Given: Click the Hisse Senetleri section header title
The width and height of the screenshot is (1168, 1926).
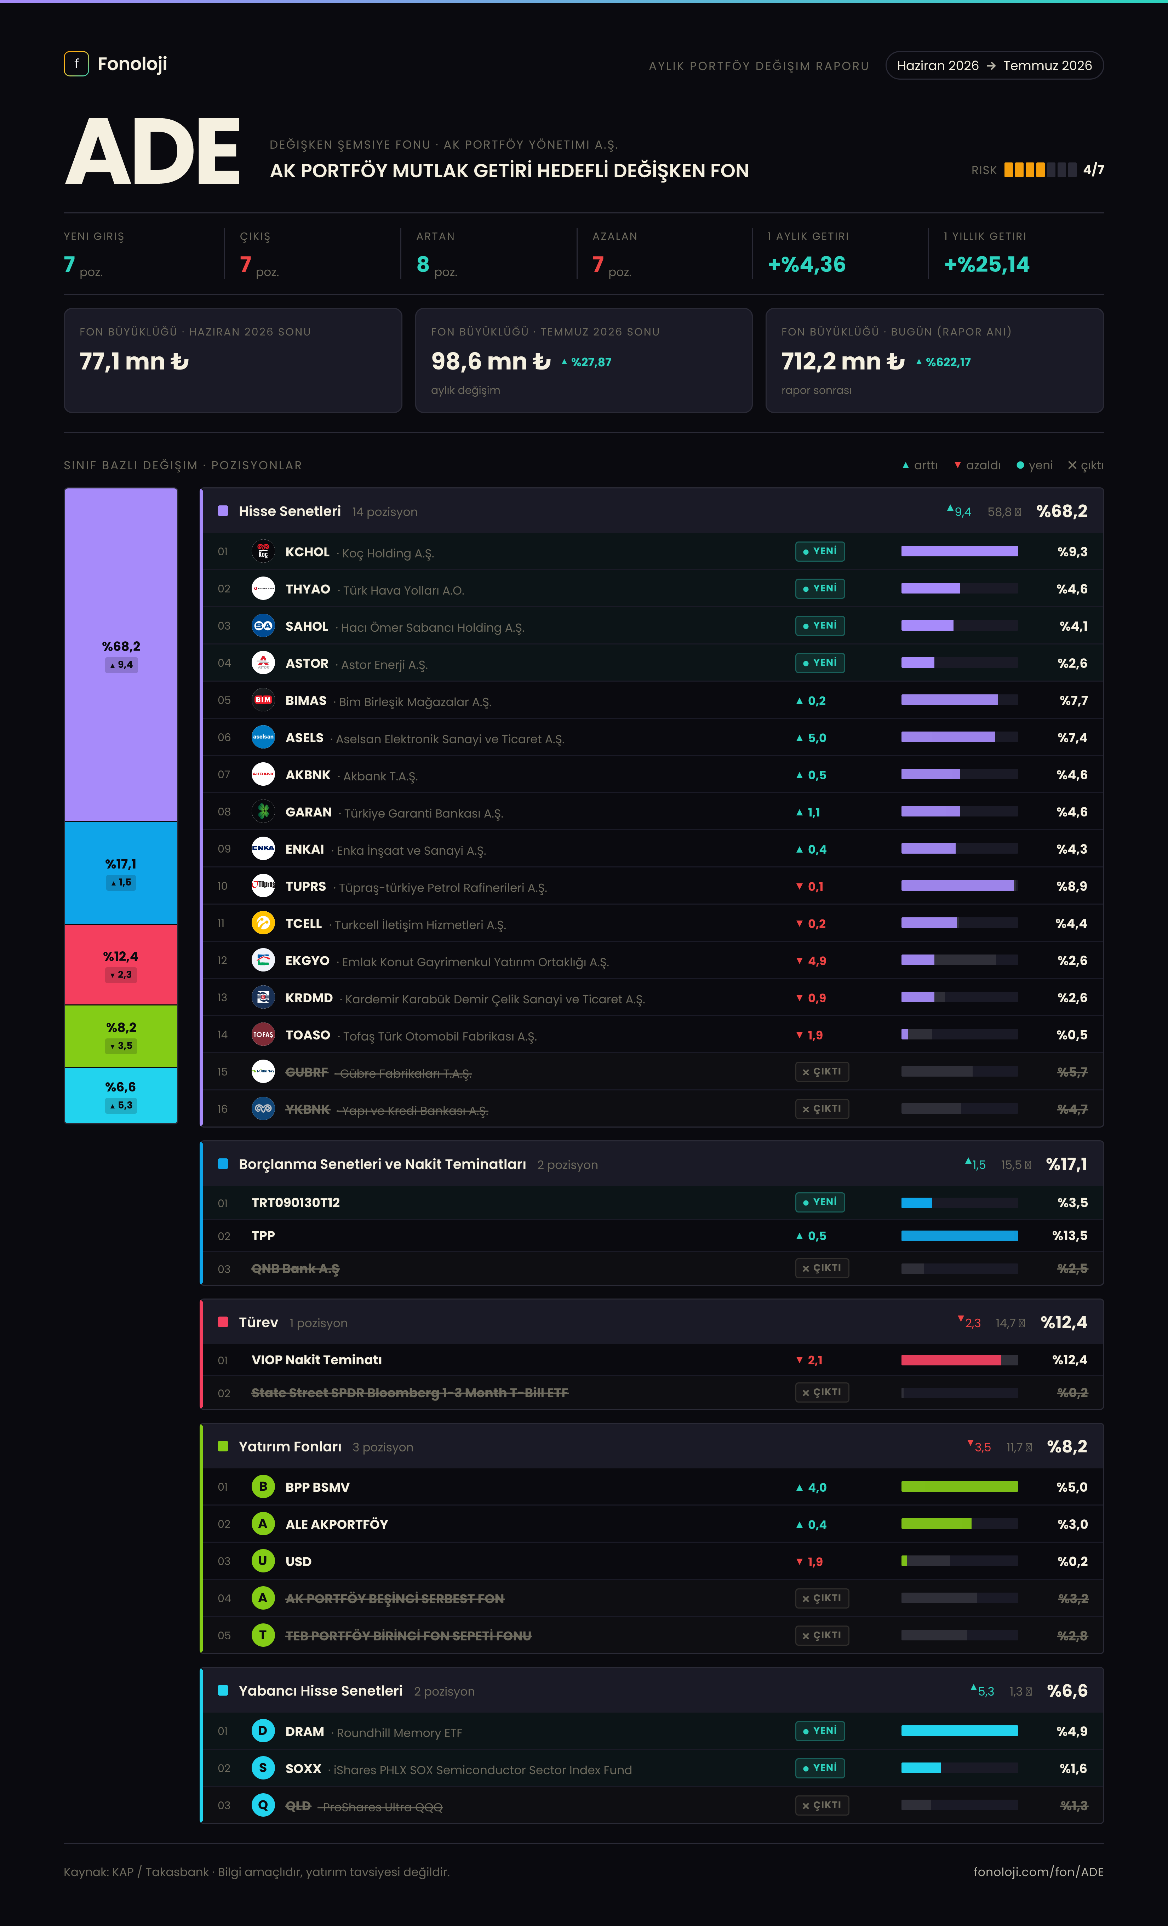Looking at the screenshot, I should point(290,511).
